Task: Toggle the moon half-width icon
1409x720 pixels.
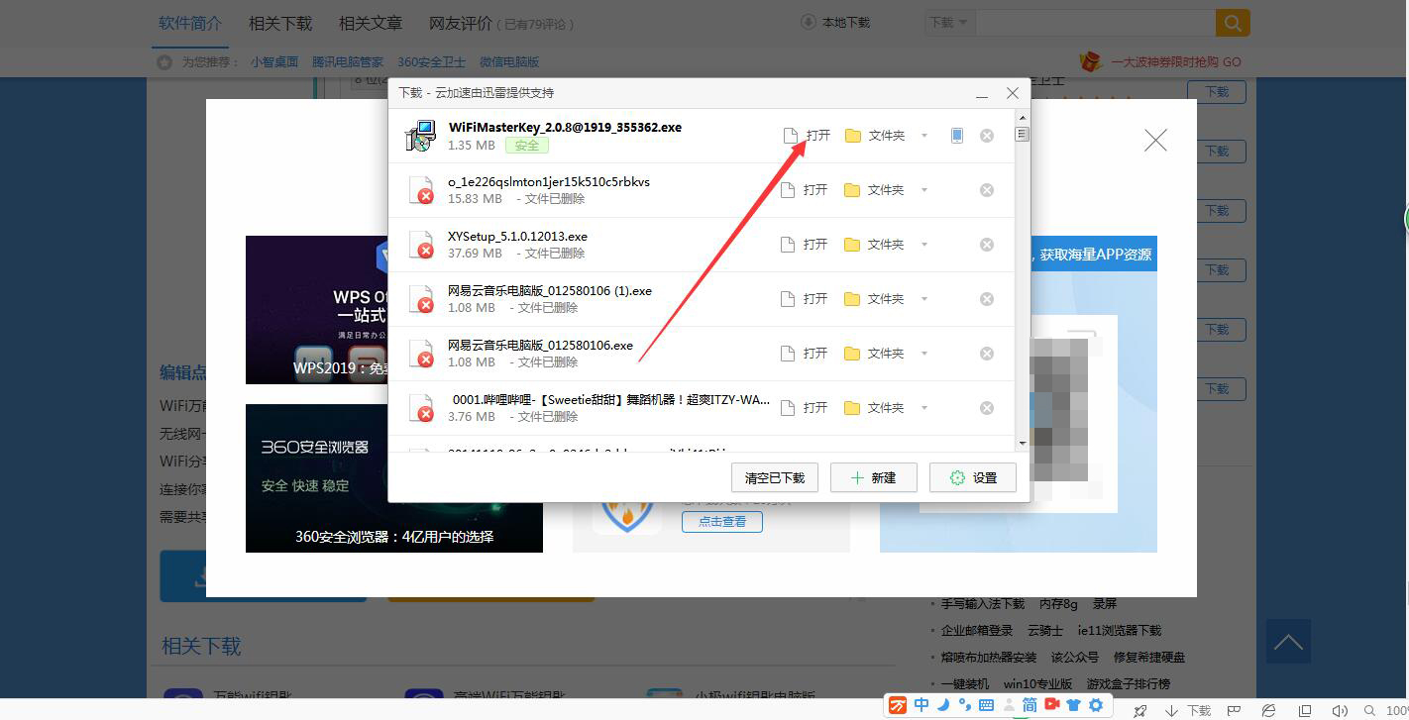Action: (943, 705)
